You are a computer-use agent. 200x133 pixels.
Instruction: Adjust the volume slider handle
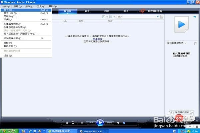124,123
